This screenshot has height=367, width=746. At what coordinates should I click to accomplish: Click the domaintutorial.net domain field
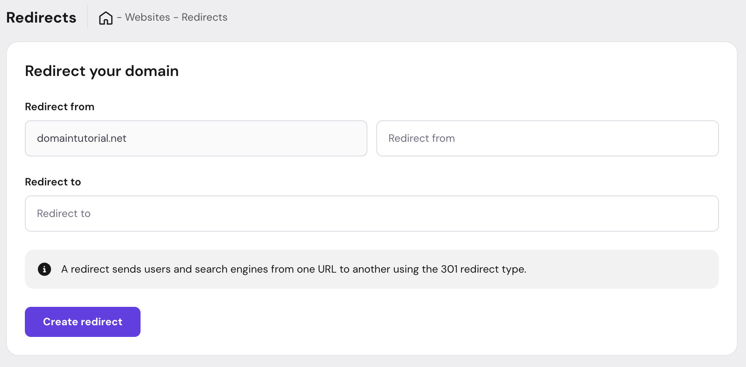(196, 138)
